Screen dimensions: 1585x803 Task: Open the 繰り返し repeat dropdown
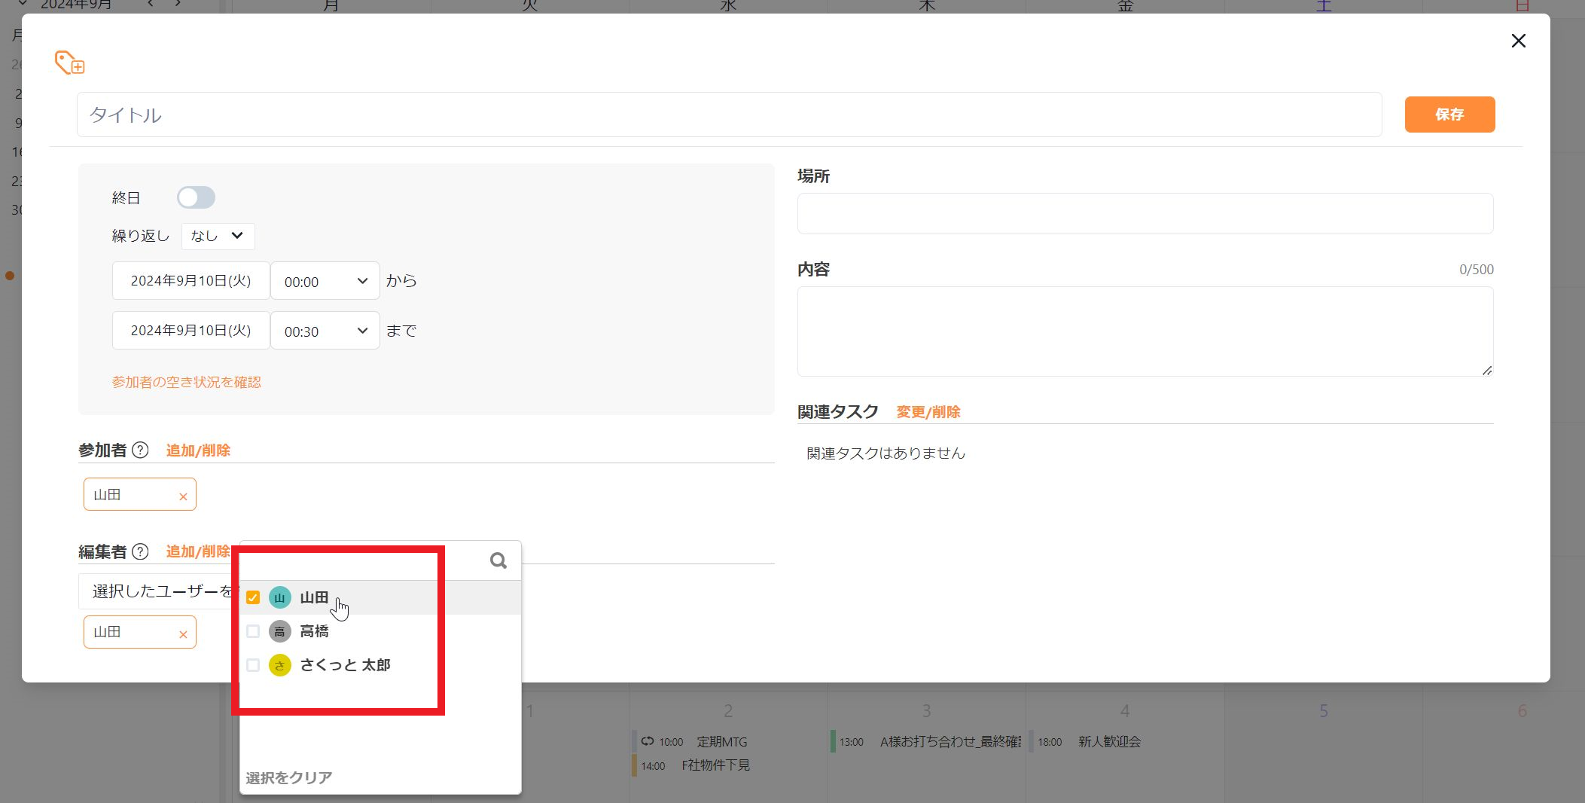pyautogui.click(x=218, y=236)
